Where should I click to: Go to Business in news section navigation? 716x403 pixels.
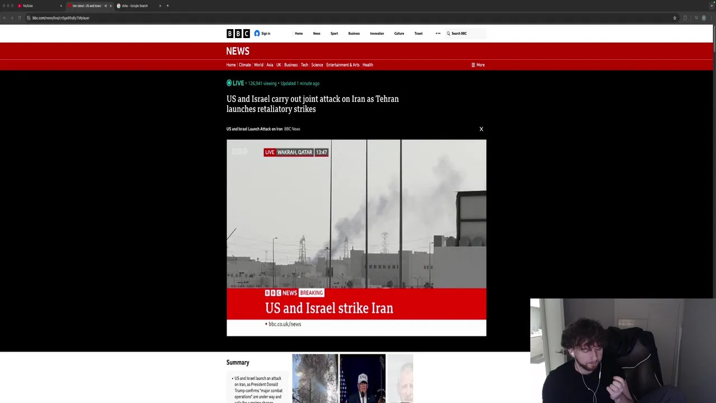(291, 65)
